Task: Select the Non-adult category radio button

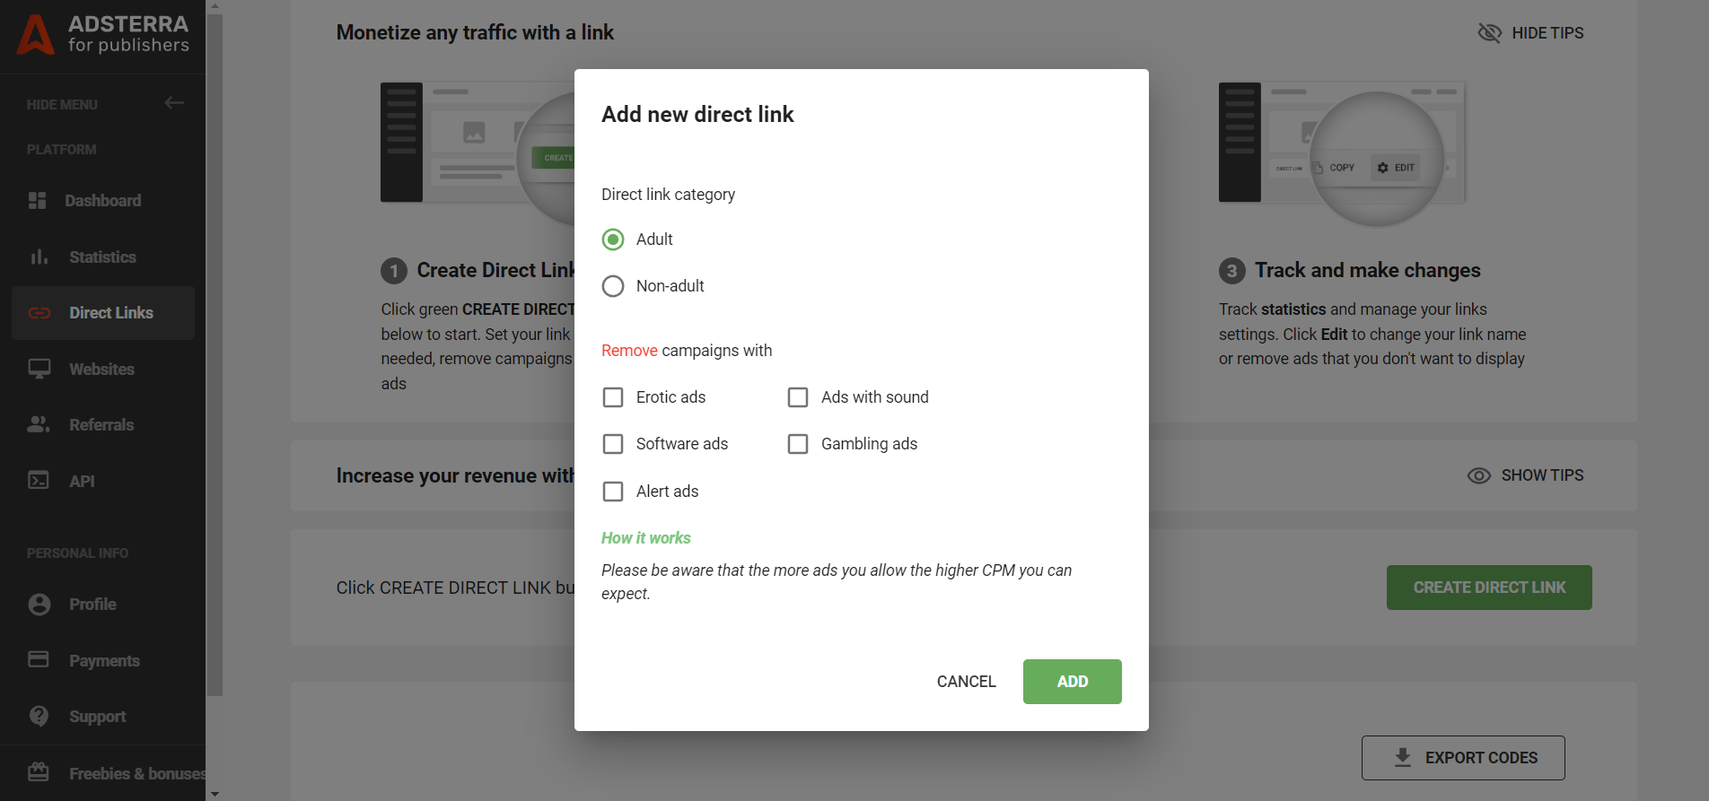Action: point(613,285)
